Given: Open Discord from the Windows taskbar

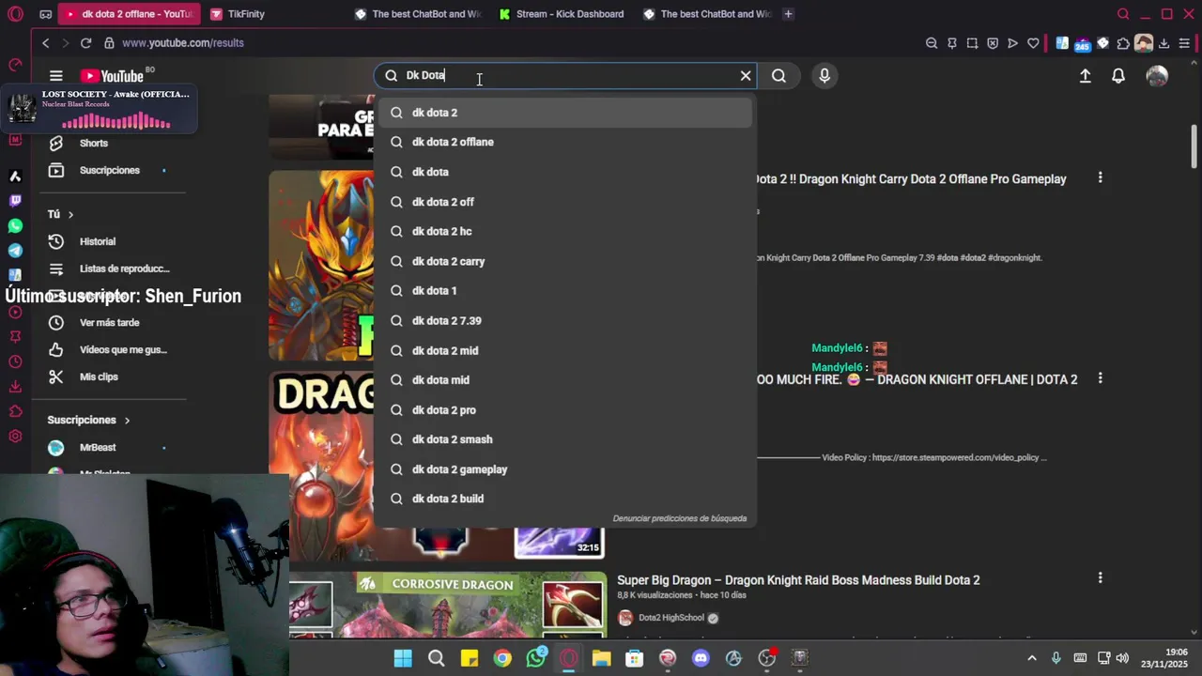Looking at the screenshot, I should click(x=701, y=658).
